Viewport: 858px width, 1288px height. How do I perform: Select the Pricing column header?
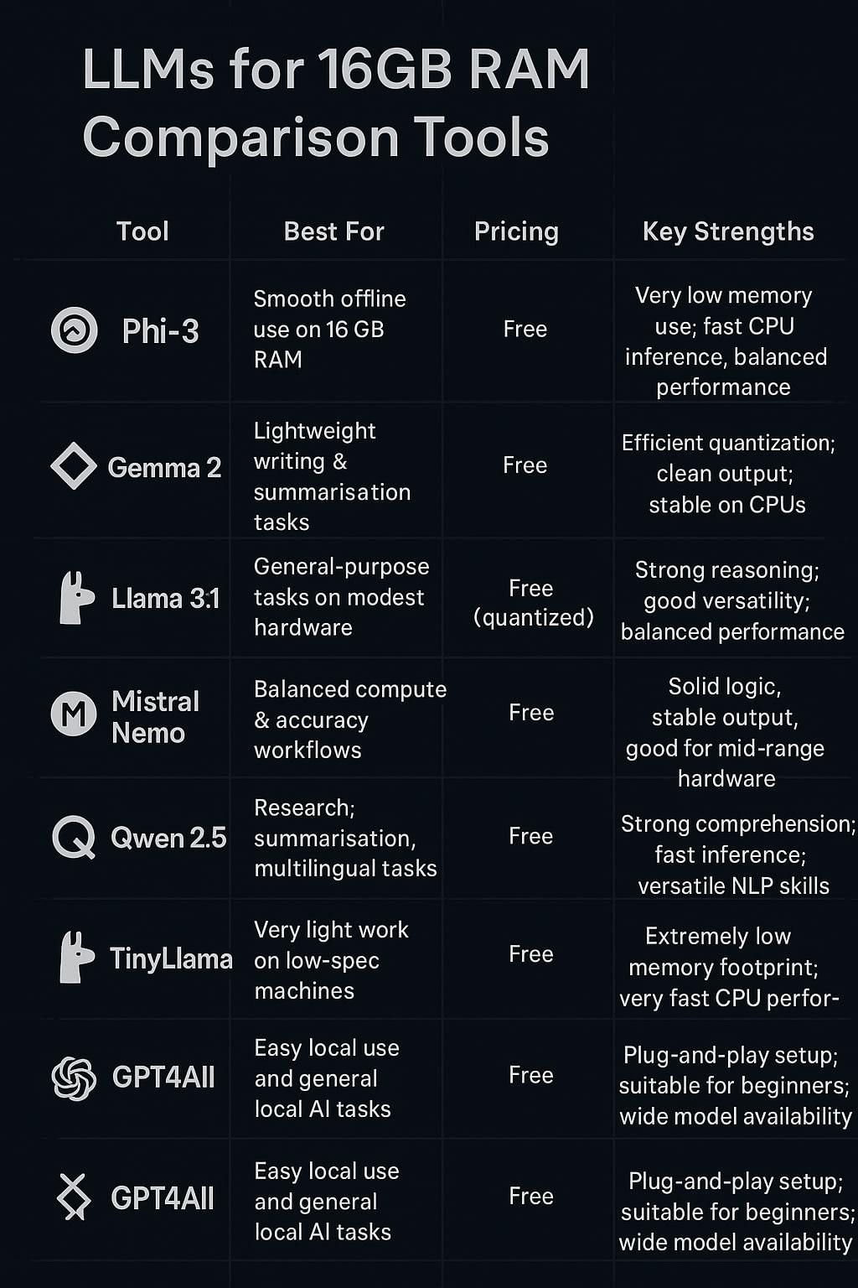(516, 232)
